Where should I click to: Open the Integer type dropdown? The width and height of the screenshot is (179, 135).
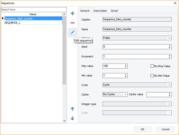point(137,104)
